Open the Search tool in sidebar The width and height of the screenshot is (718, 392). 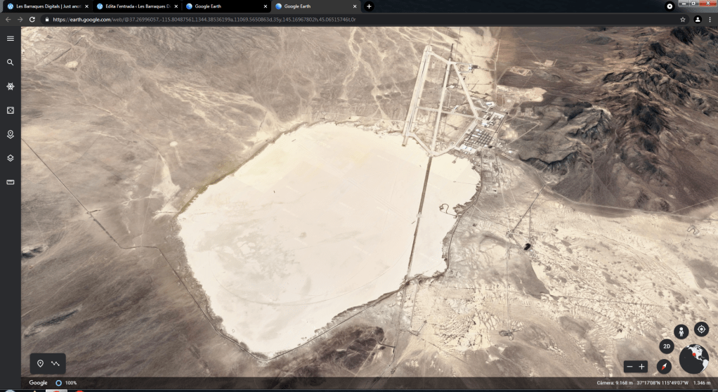(x=11, y=63)
